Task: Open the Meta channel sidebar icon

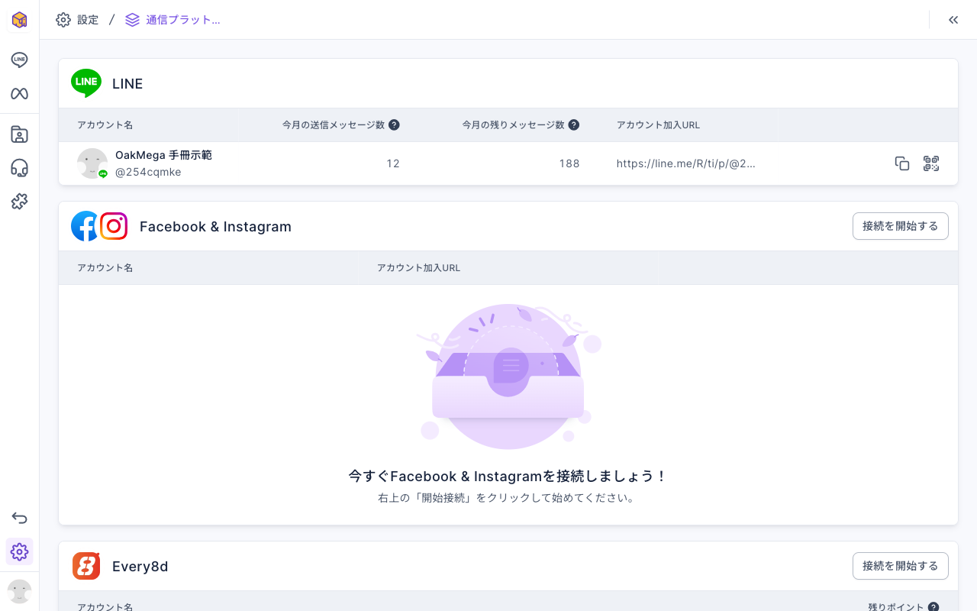Action: pos(19,94)
